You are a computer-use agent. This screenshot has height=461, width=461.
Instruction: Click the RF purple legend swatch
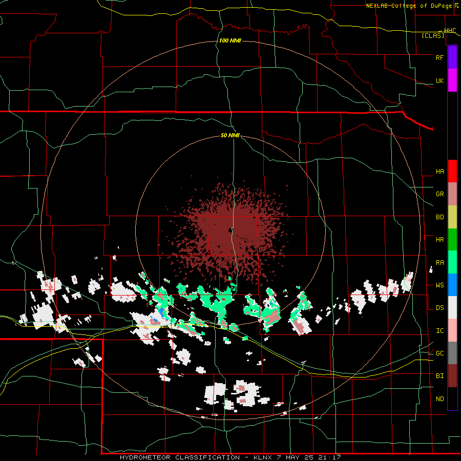(x=452, y=57)
